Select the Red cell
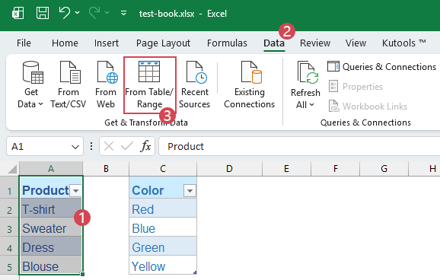Screen dimensions: 440x280 tap(163, 208)
